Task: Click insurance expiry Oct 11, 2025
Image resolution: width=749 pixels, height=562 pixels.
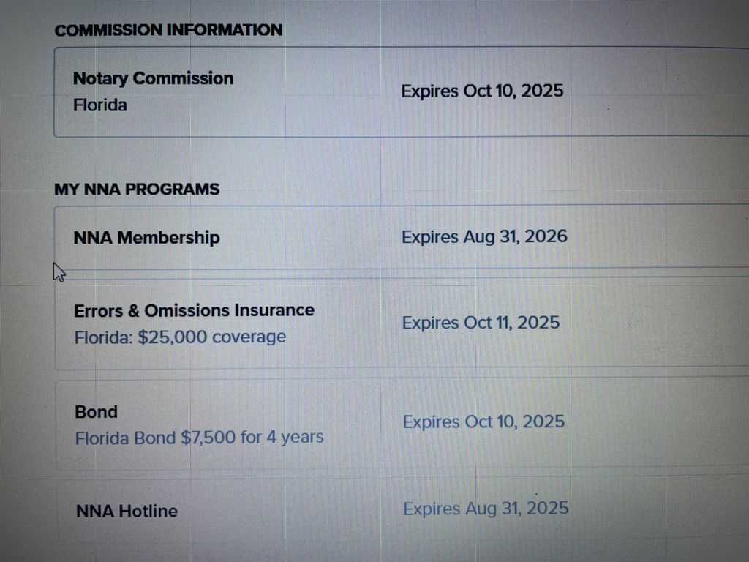Action: point(481,323)
